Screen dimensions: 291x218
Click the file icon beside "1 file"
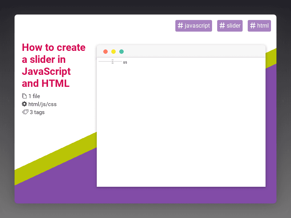25,96
